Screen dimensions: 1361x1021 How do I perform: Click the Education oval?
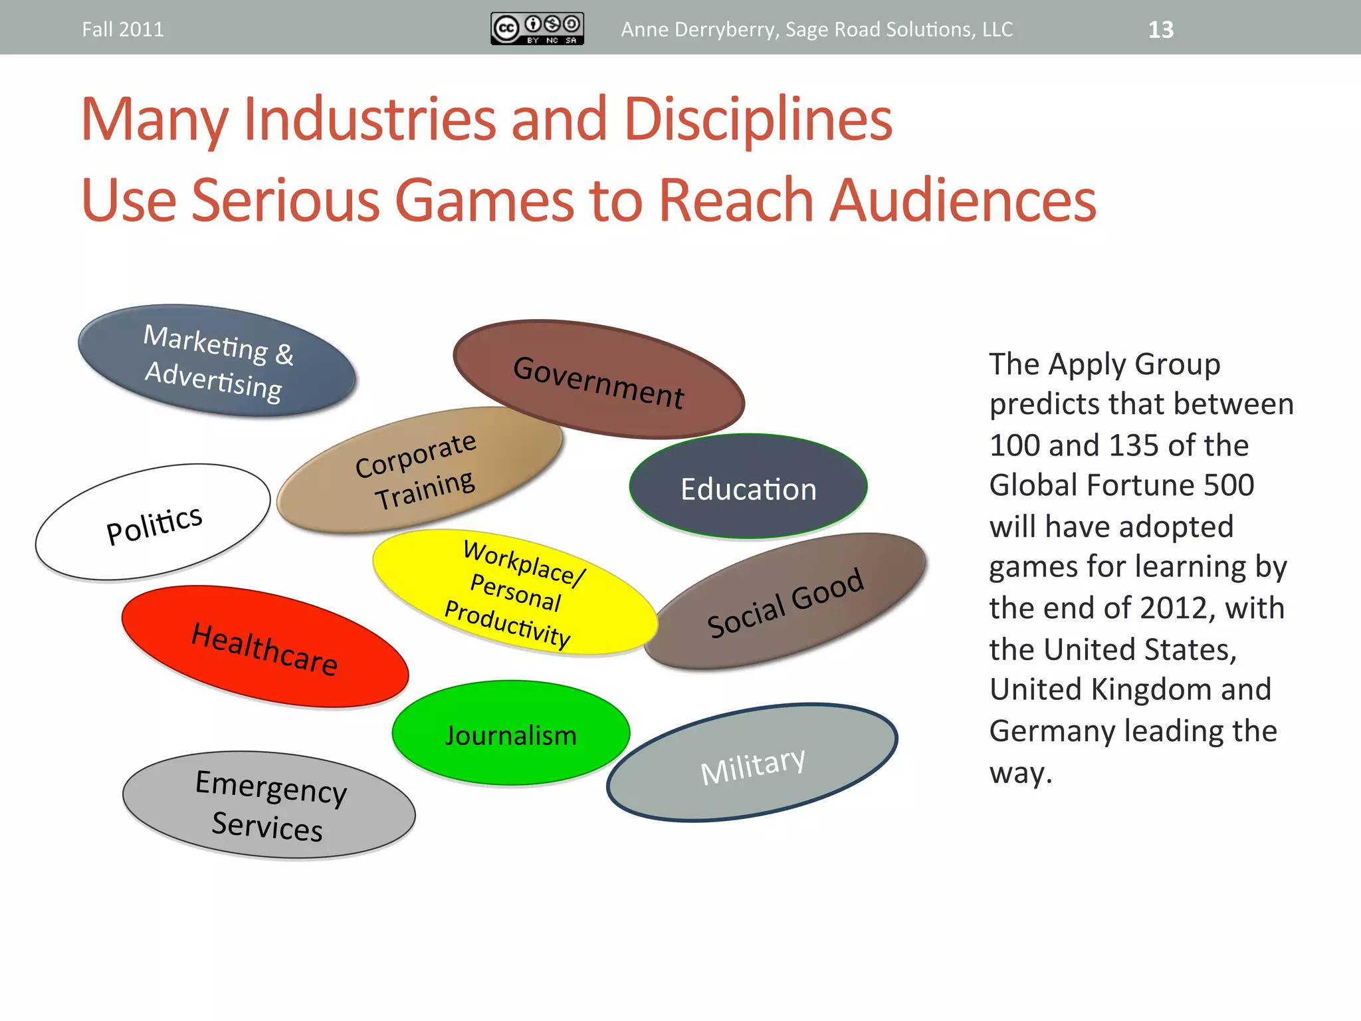point(748,487)
